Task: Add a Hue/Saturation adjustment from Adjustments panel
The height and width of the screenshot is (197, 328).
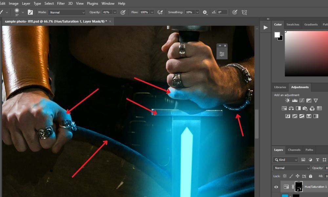Action: [x=284, y=108]
